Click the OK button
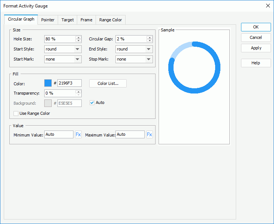Viewport: 274px width, 224px height. point(256,27)
